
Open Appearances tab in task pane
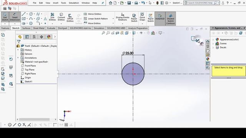tap(208, 59)
